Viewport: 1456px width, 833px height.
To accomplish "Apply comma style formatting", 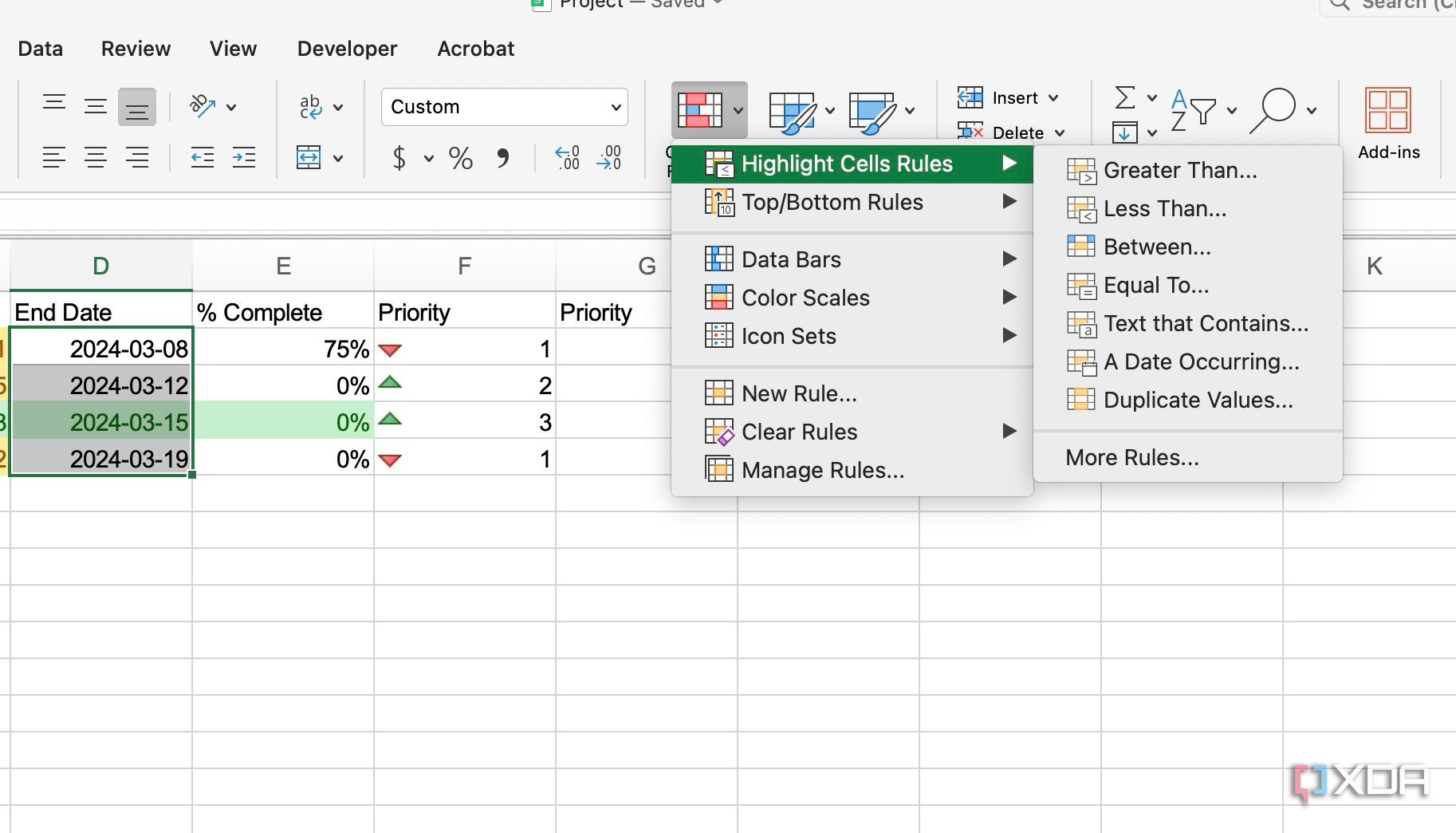I will tap(503, 158).
